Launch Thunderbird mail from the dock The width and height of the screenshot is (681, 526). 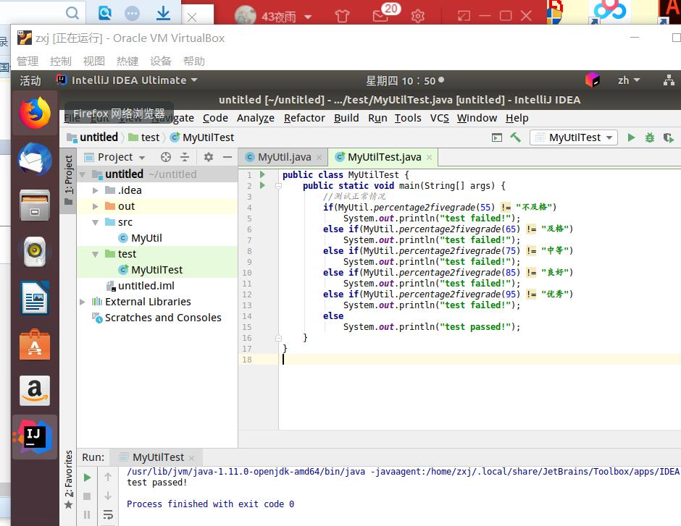35,159
